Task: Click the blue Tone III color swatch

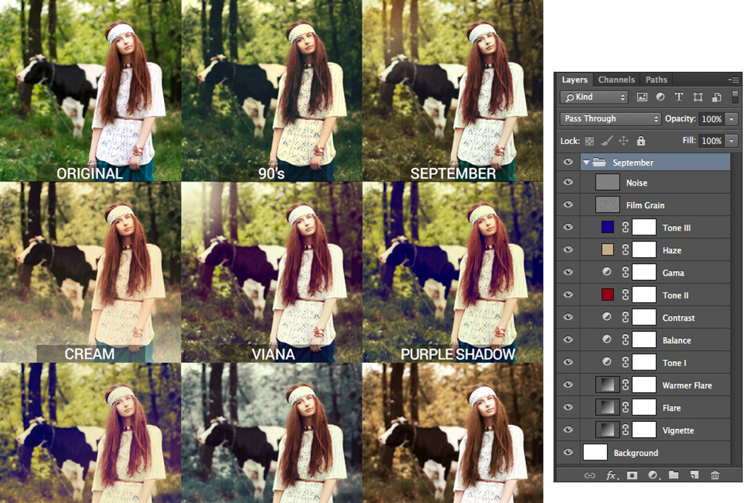Action: click(607, 228)
